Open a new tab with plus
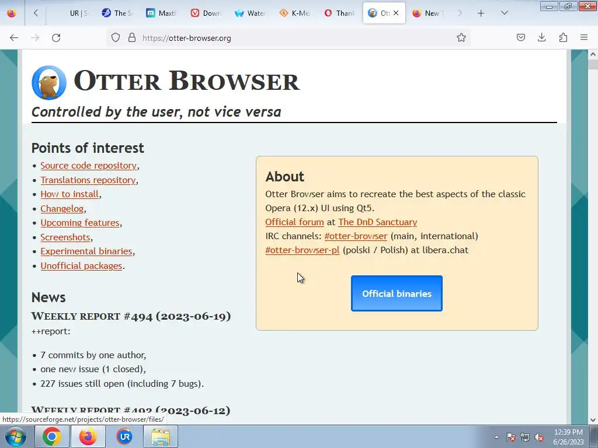Viewport: 598px width, 448px height. click(x=481, y=13)
